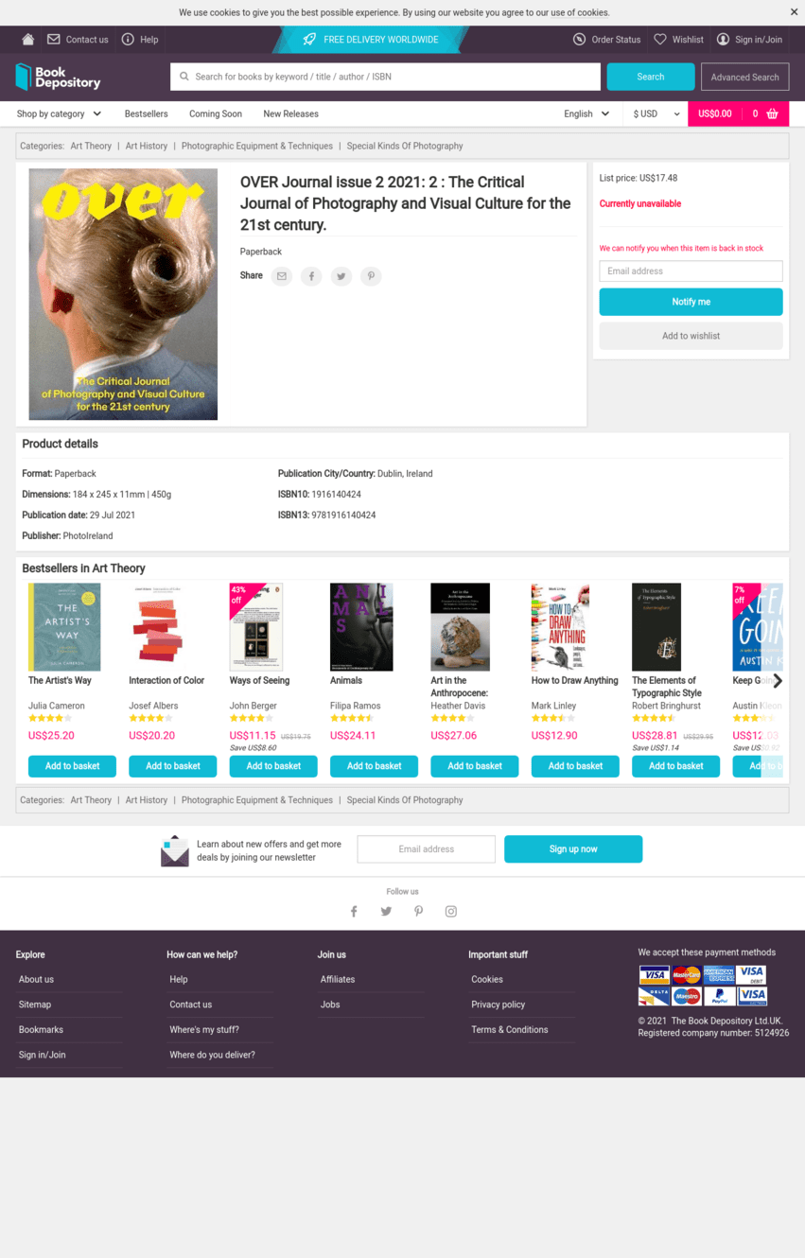The image size is (805, 1258).
Task: Open the English language dropdown
Action: pos(586,114)
